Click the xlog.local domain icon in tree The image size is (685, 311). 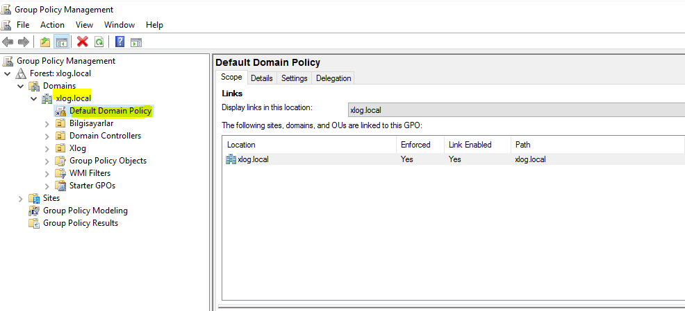click(x=47, y=98)
